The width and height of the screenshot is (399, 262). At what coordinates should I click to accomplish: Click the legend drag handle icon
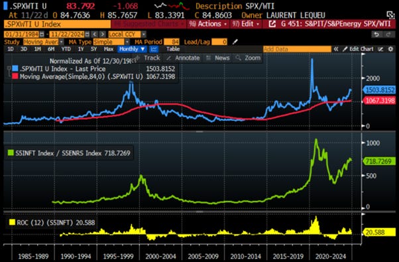9,71
